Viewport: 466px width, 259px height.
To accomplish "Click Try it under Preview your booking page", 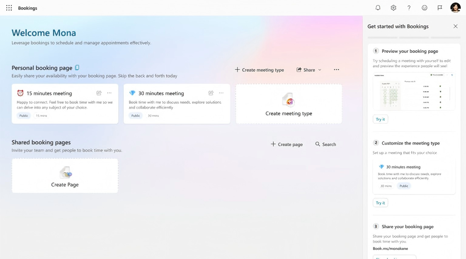I will click(x=380, y=119).
